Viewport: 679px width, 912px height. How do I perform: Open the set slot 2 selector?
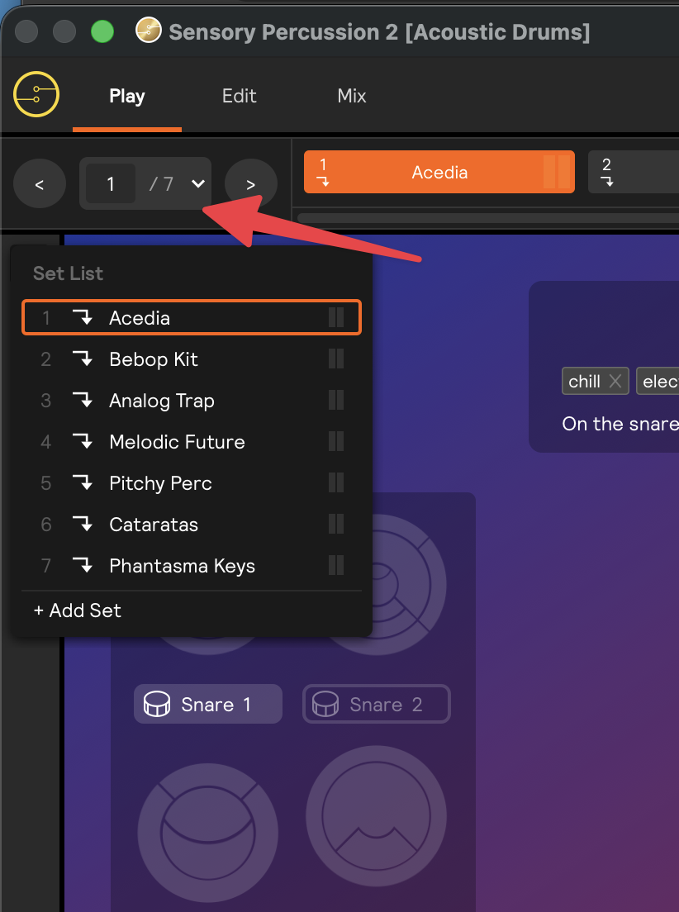click(x=633, y=172)
